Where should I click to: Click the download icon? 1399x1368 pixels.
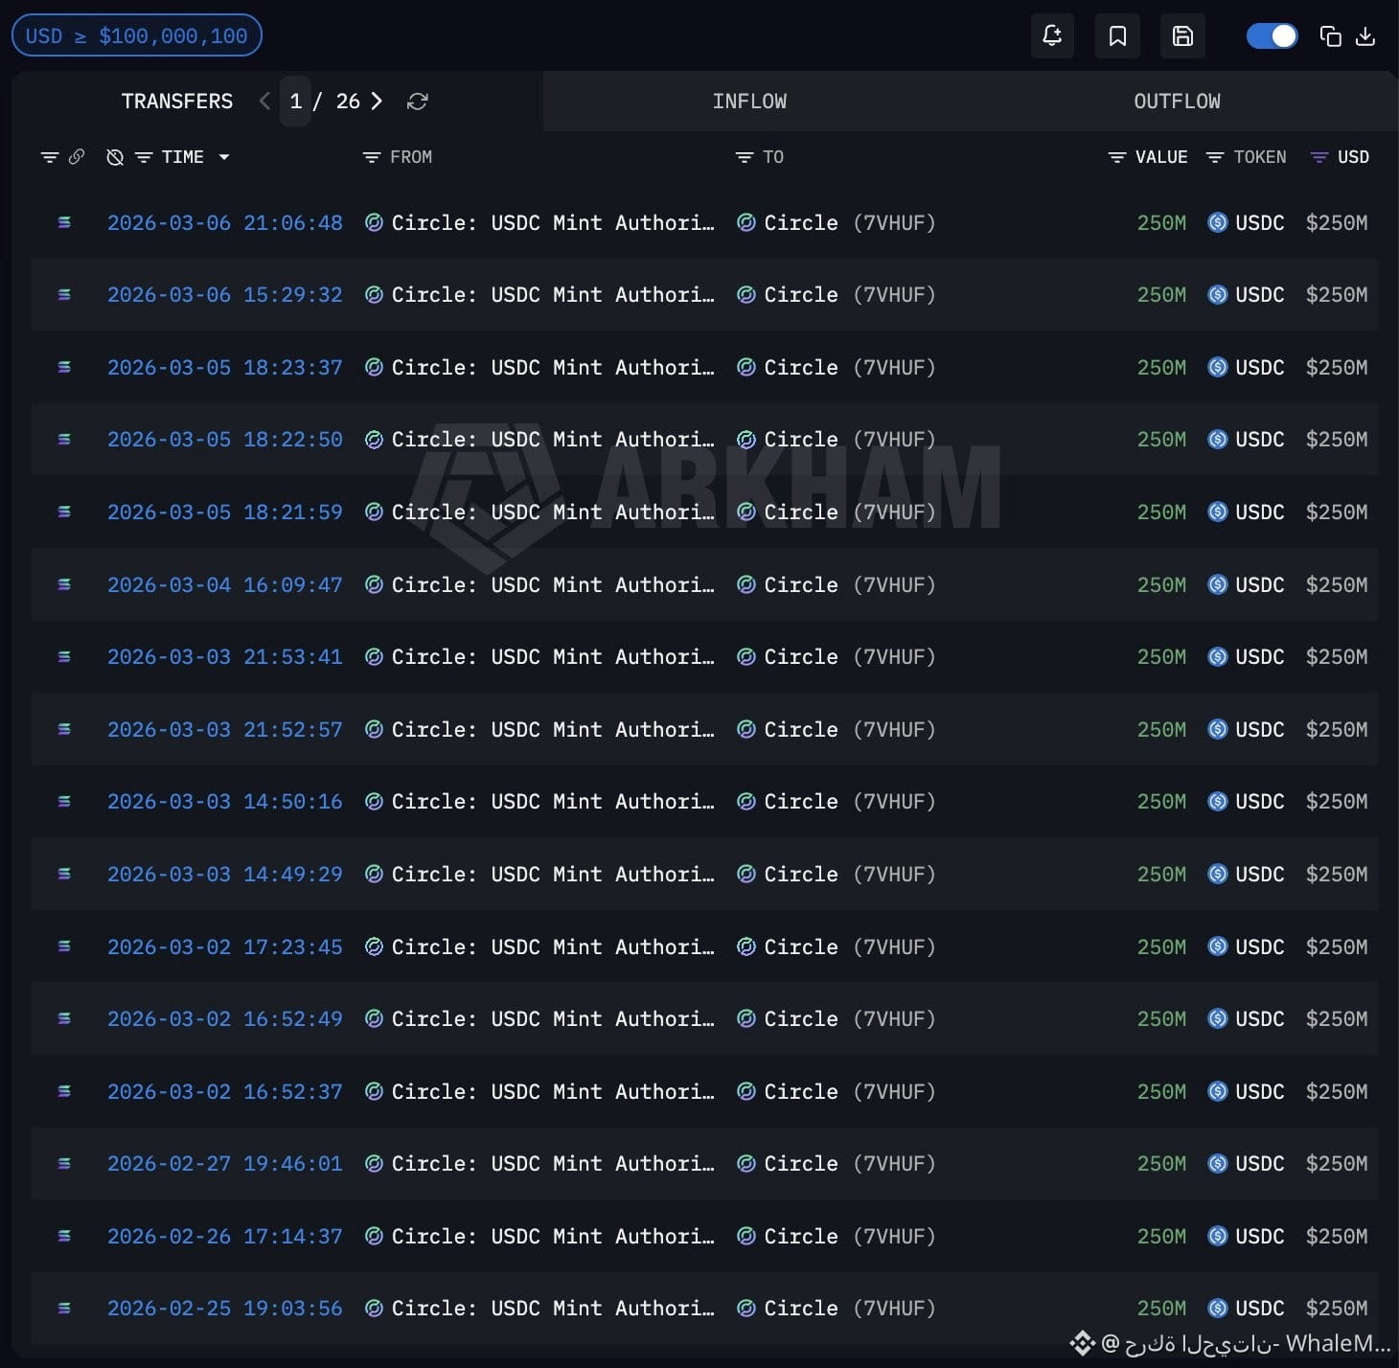[x=1365, y=36]
